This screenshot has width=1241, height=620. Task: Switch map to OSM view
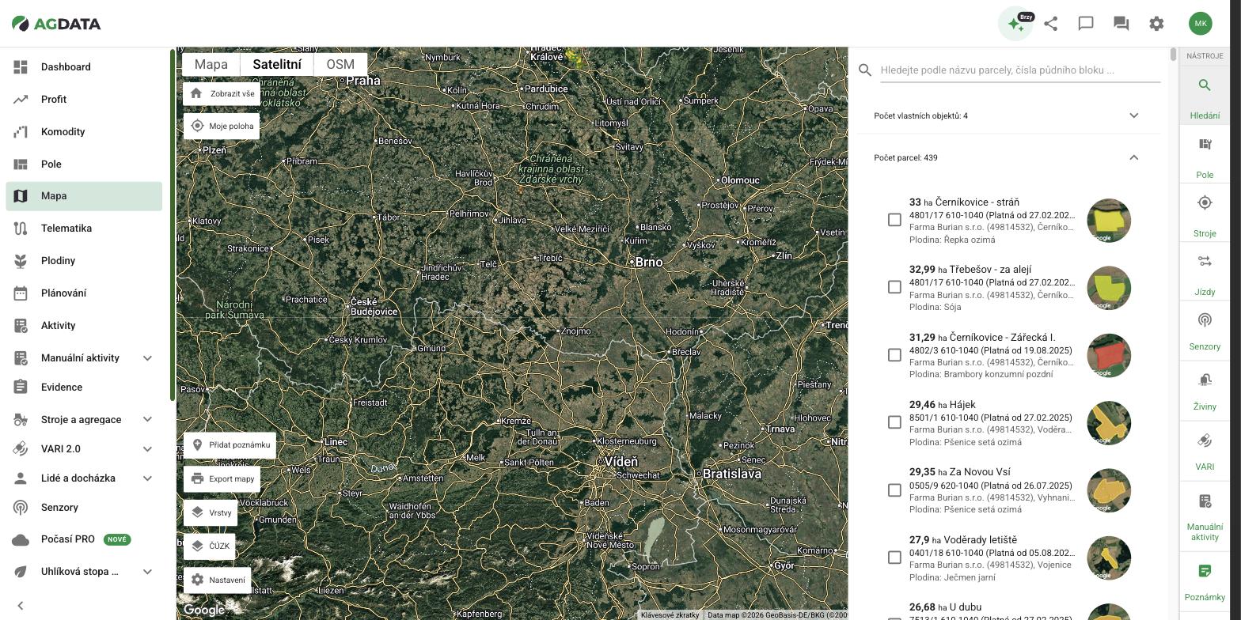point(340,65)
